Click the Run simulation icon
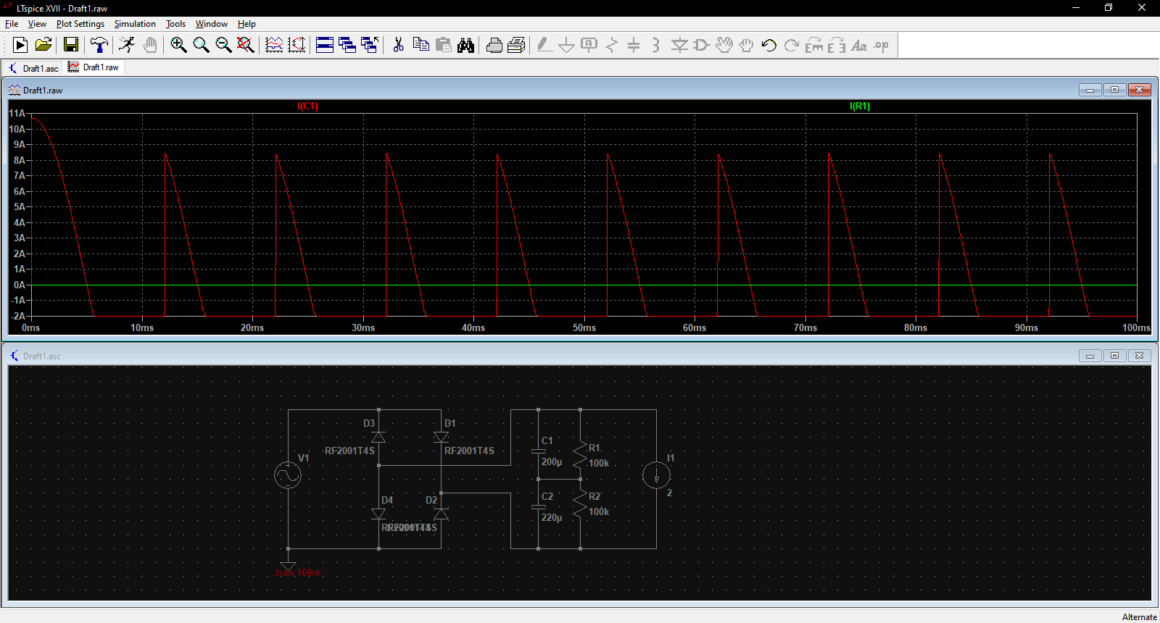1160x623 pixels. 20,45
